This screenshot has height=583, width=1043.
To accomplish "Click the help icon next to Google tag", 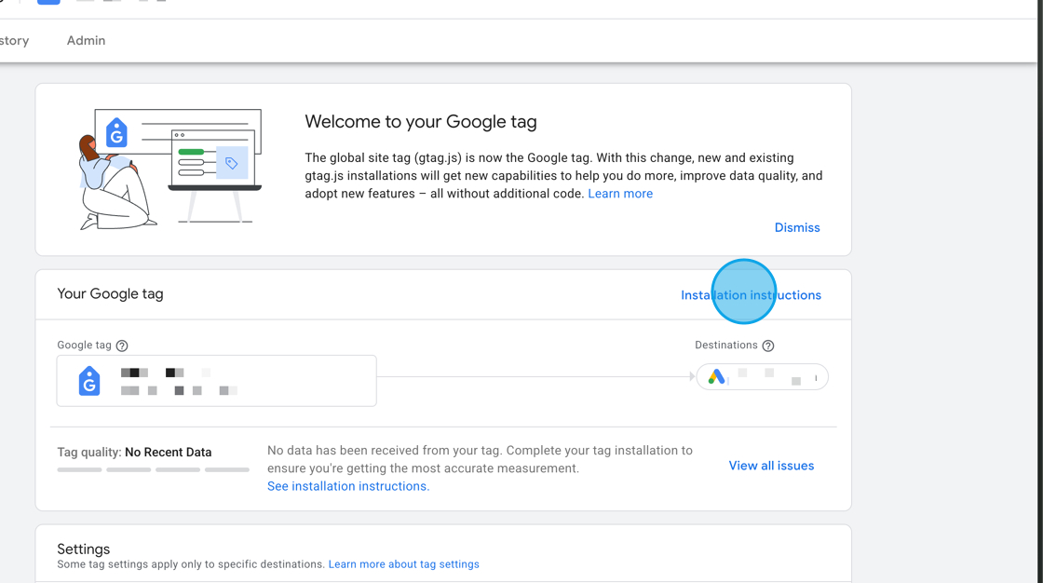I will (122, 346).
